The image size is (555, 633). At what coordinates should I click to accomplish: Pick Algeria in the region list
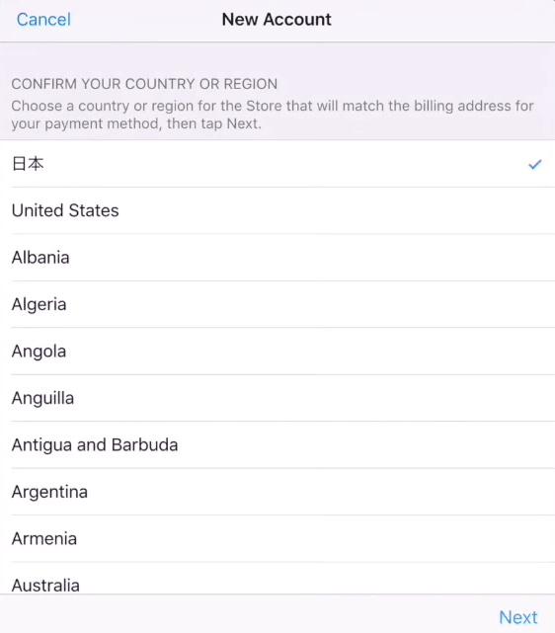pyautogui.click(x=277, y=304)
